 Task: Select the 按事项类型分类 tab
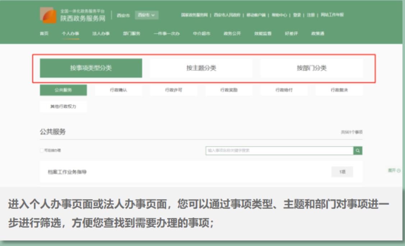(91, 68)
